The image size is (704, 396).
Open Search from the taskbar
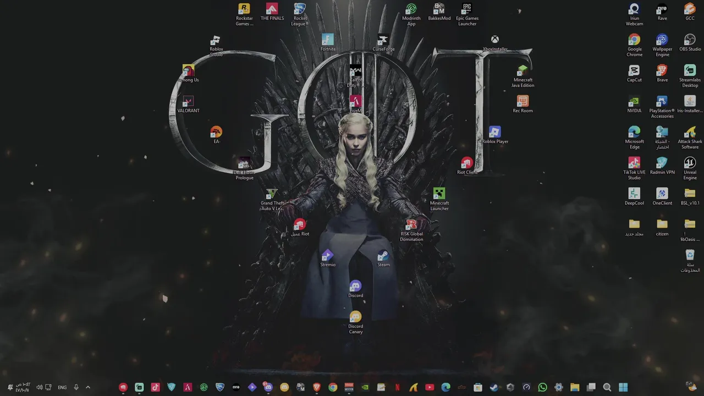607,387
